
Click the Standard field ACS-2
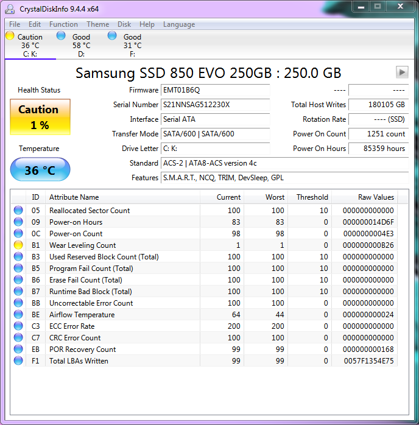coord(284,163)
